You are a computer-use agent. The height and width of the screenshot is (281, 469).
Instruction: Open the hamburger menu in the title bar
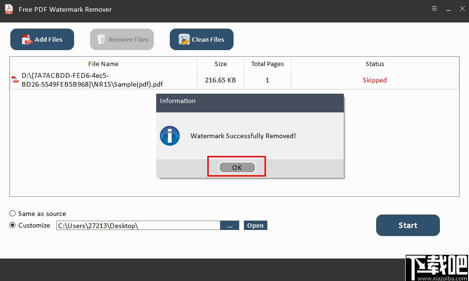click(434, 8)
